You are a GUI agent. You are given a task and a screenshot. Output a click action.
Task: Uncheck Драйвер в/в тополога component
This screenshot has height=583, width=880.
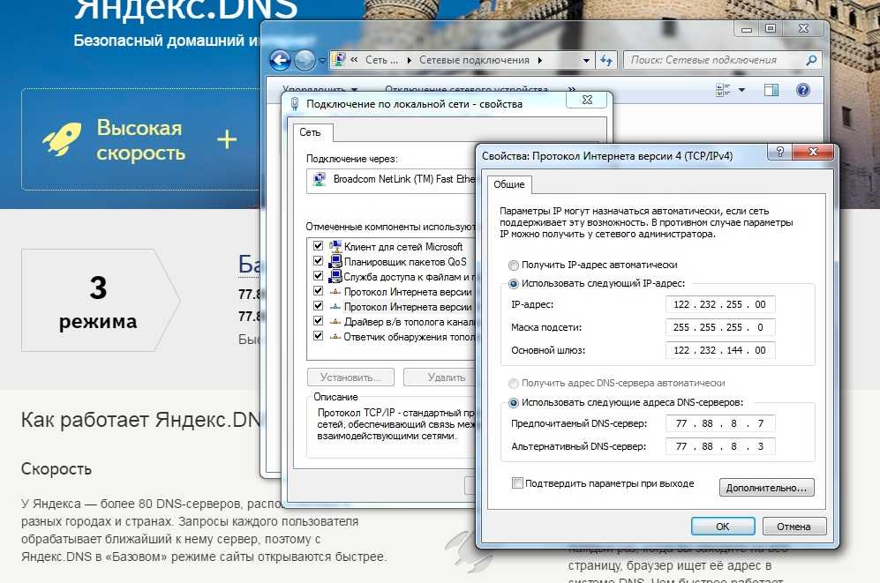click(x=319, y=322)
